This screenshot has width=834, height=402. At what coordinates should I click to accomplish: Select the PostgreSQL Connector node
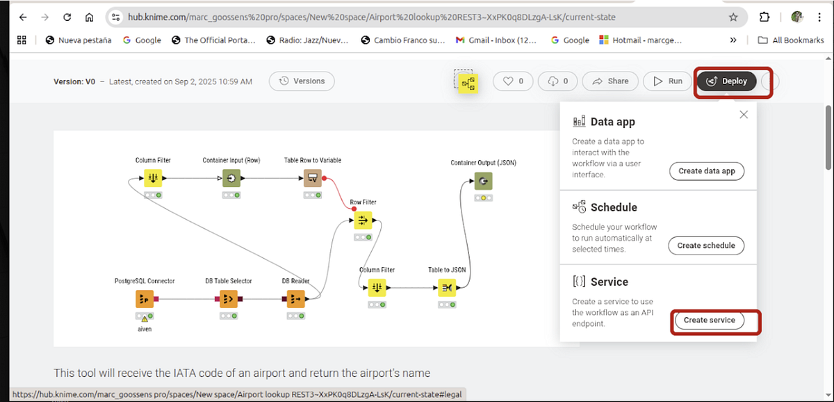(x=144, y=299)
